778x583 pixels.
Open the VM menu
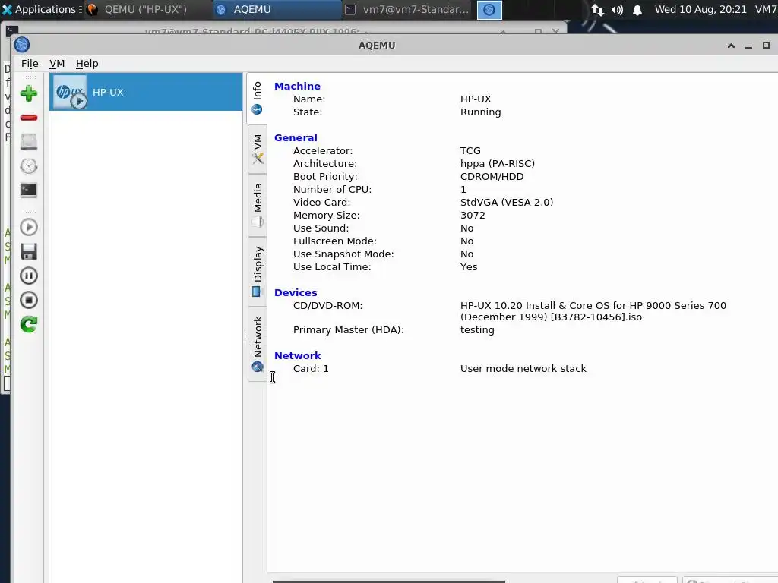(x=57, y=64)
